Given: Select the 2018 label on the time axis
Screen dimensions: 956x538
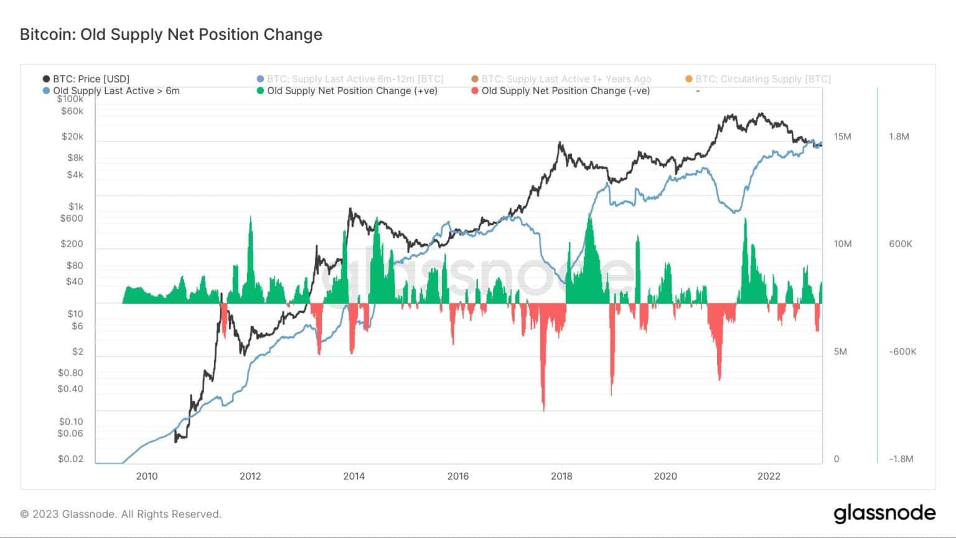Looking at the screenshot, I should coord(561,476).
